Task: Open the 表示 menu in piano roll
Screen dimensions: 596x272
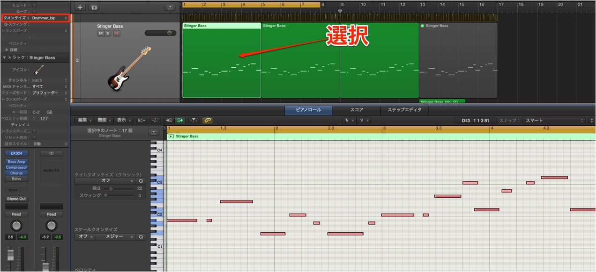Action: pos(124,121)
